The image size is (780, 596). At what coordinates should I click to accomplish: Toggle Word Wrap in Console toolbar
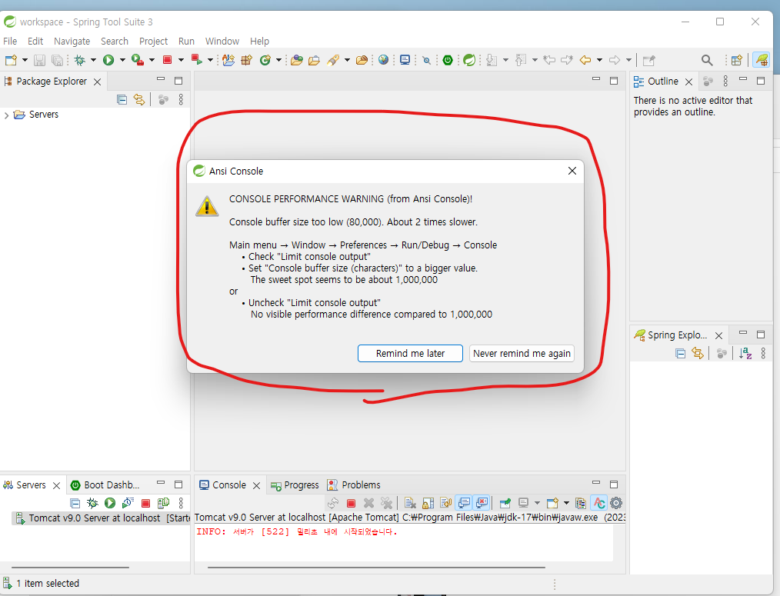point(446,503)
